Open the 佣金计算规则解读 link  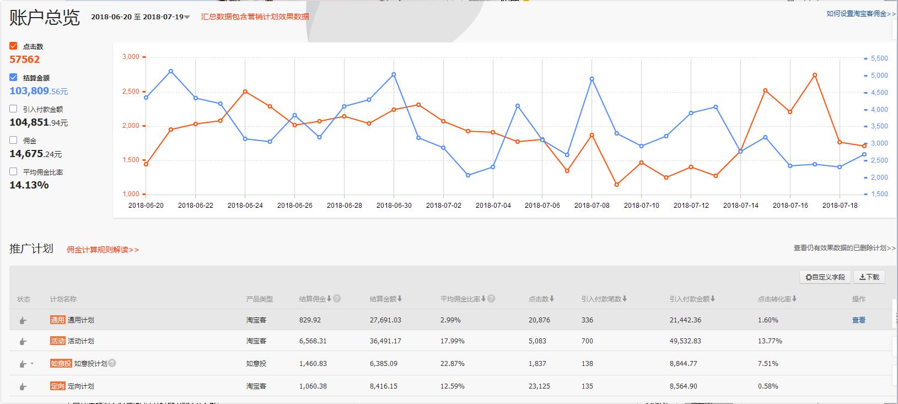pyautogui.click(x=103, y=250)
